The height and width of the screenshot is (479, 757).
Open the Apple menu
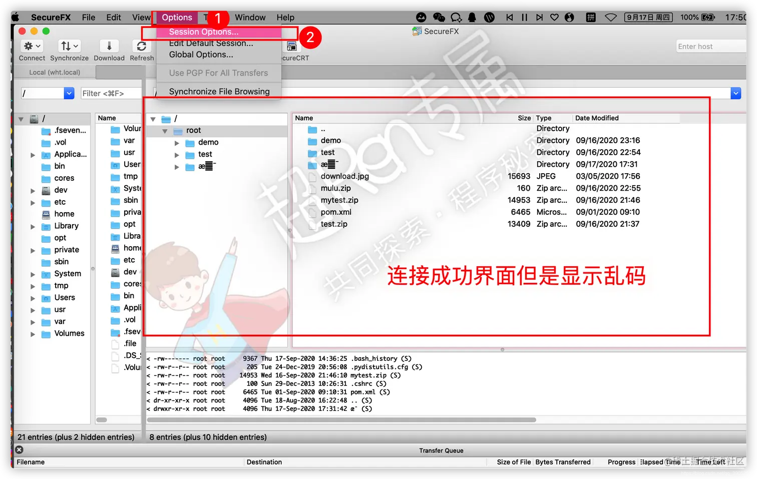(16, 18)
